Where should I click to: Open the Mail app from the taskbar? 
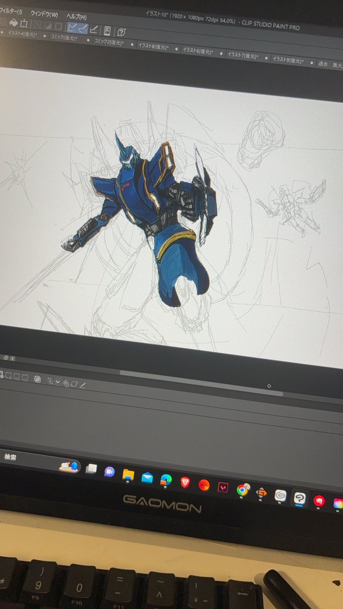(x=147, y=478)
